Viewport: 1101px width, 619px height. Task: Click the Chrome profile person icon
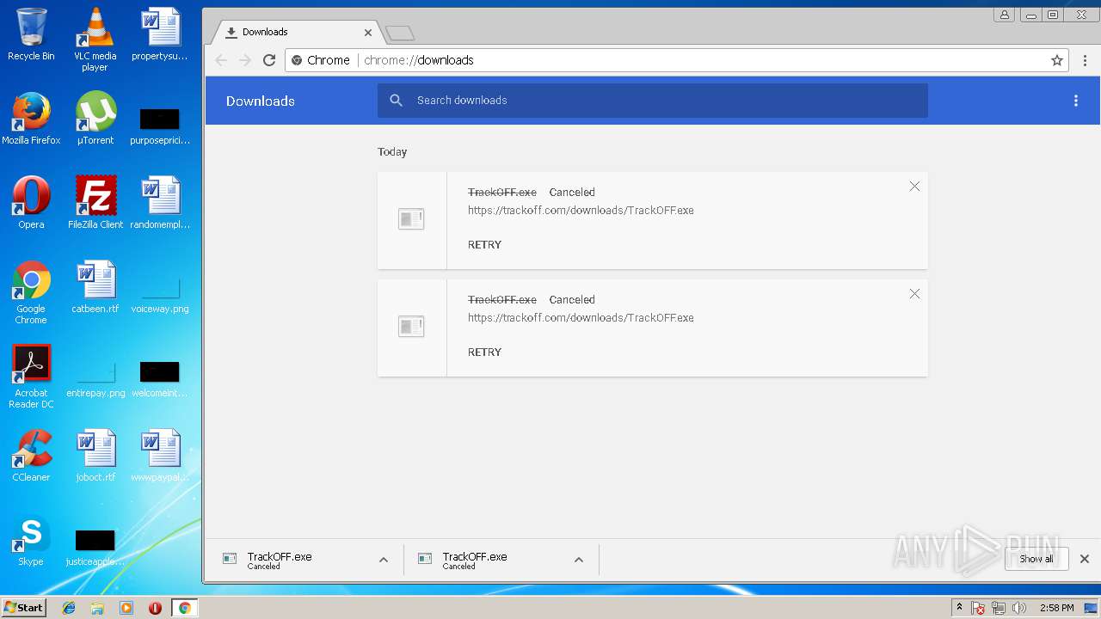coord(1004,15)
